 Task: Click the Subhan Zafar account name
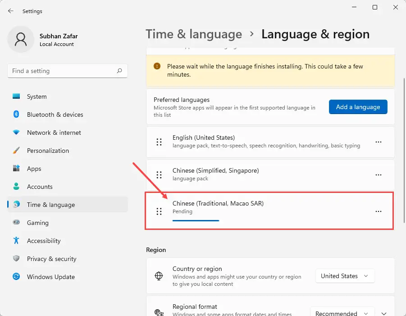59,36
